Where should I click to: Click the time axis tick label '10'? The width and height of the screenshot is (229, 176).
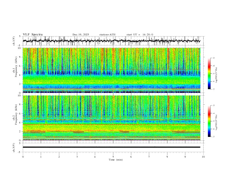[203, 157]
